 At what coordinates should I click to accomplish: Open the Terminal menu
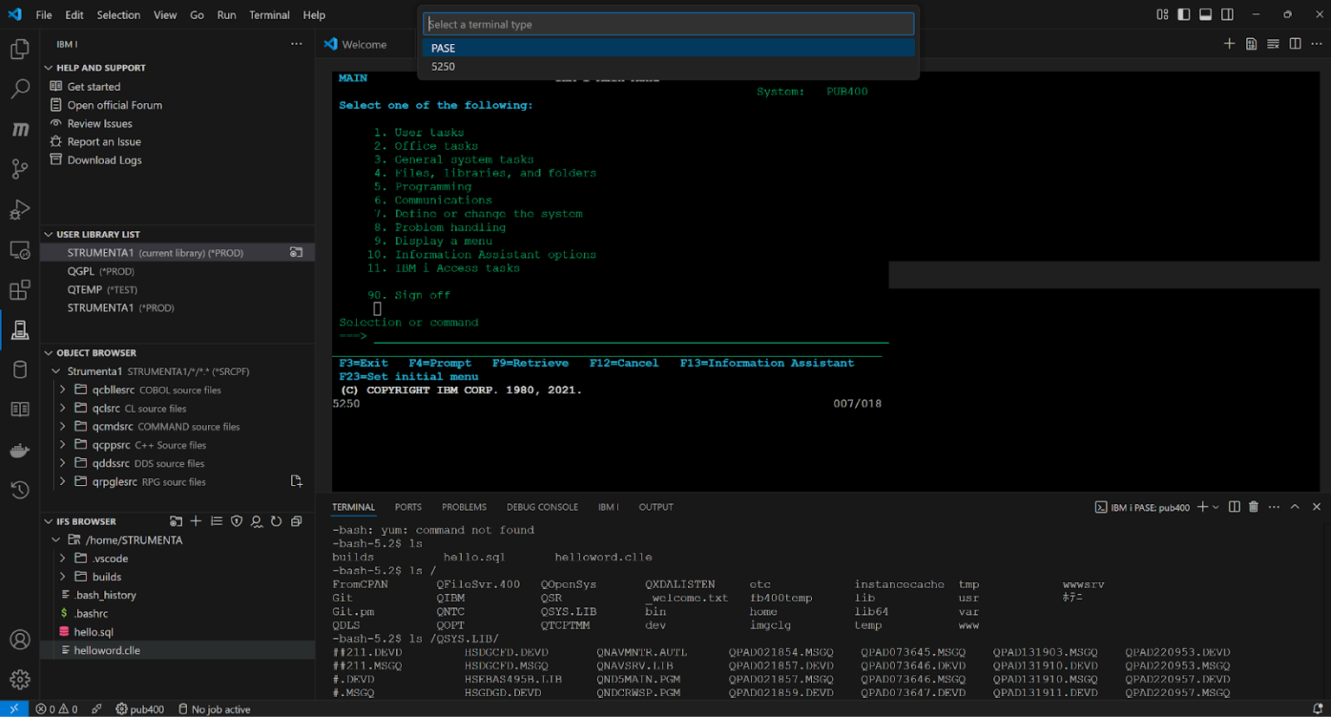[269, 15]
